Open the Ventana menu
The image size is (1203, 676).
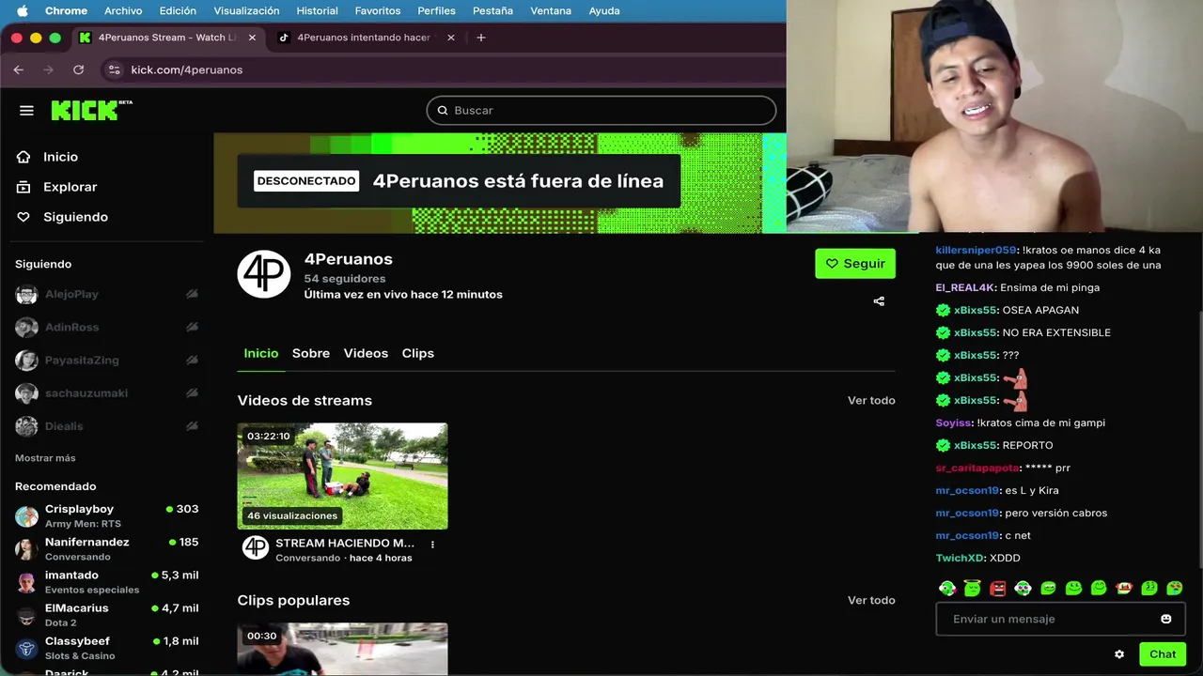click(551, 10)
